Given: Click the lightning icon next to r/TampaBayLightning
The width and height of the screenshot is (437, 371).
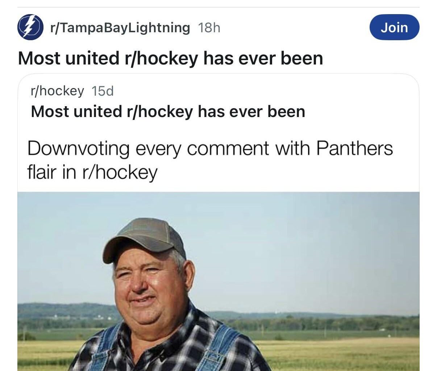Looking at the screenshot, I should [30, 27].
